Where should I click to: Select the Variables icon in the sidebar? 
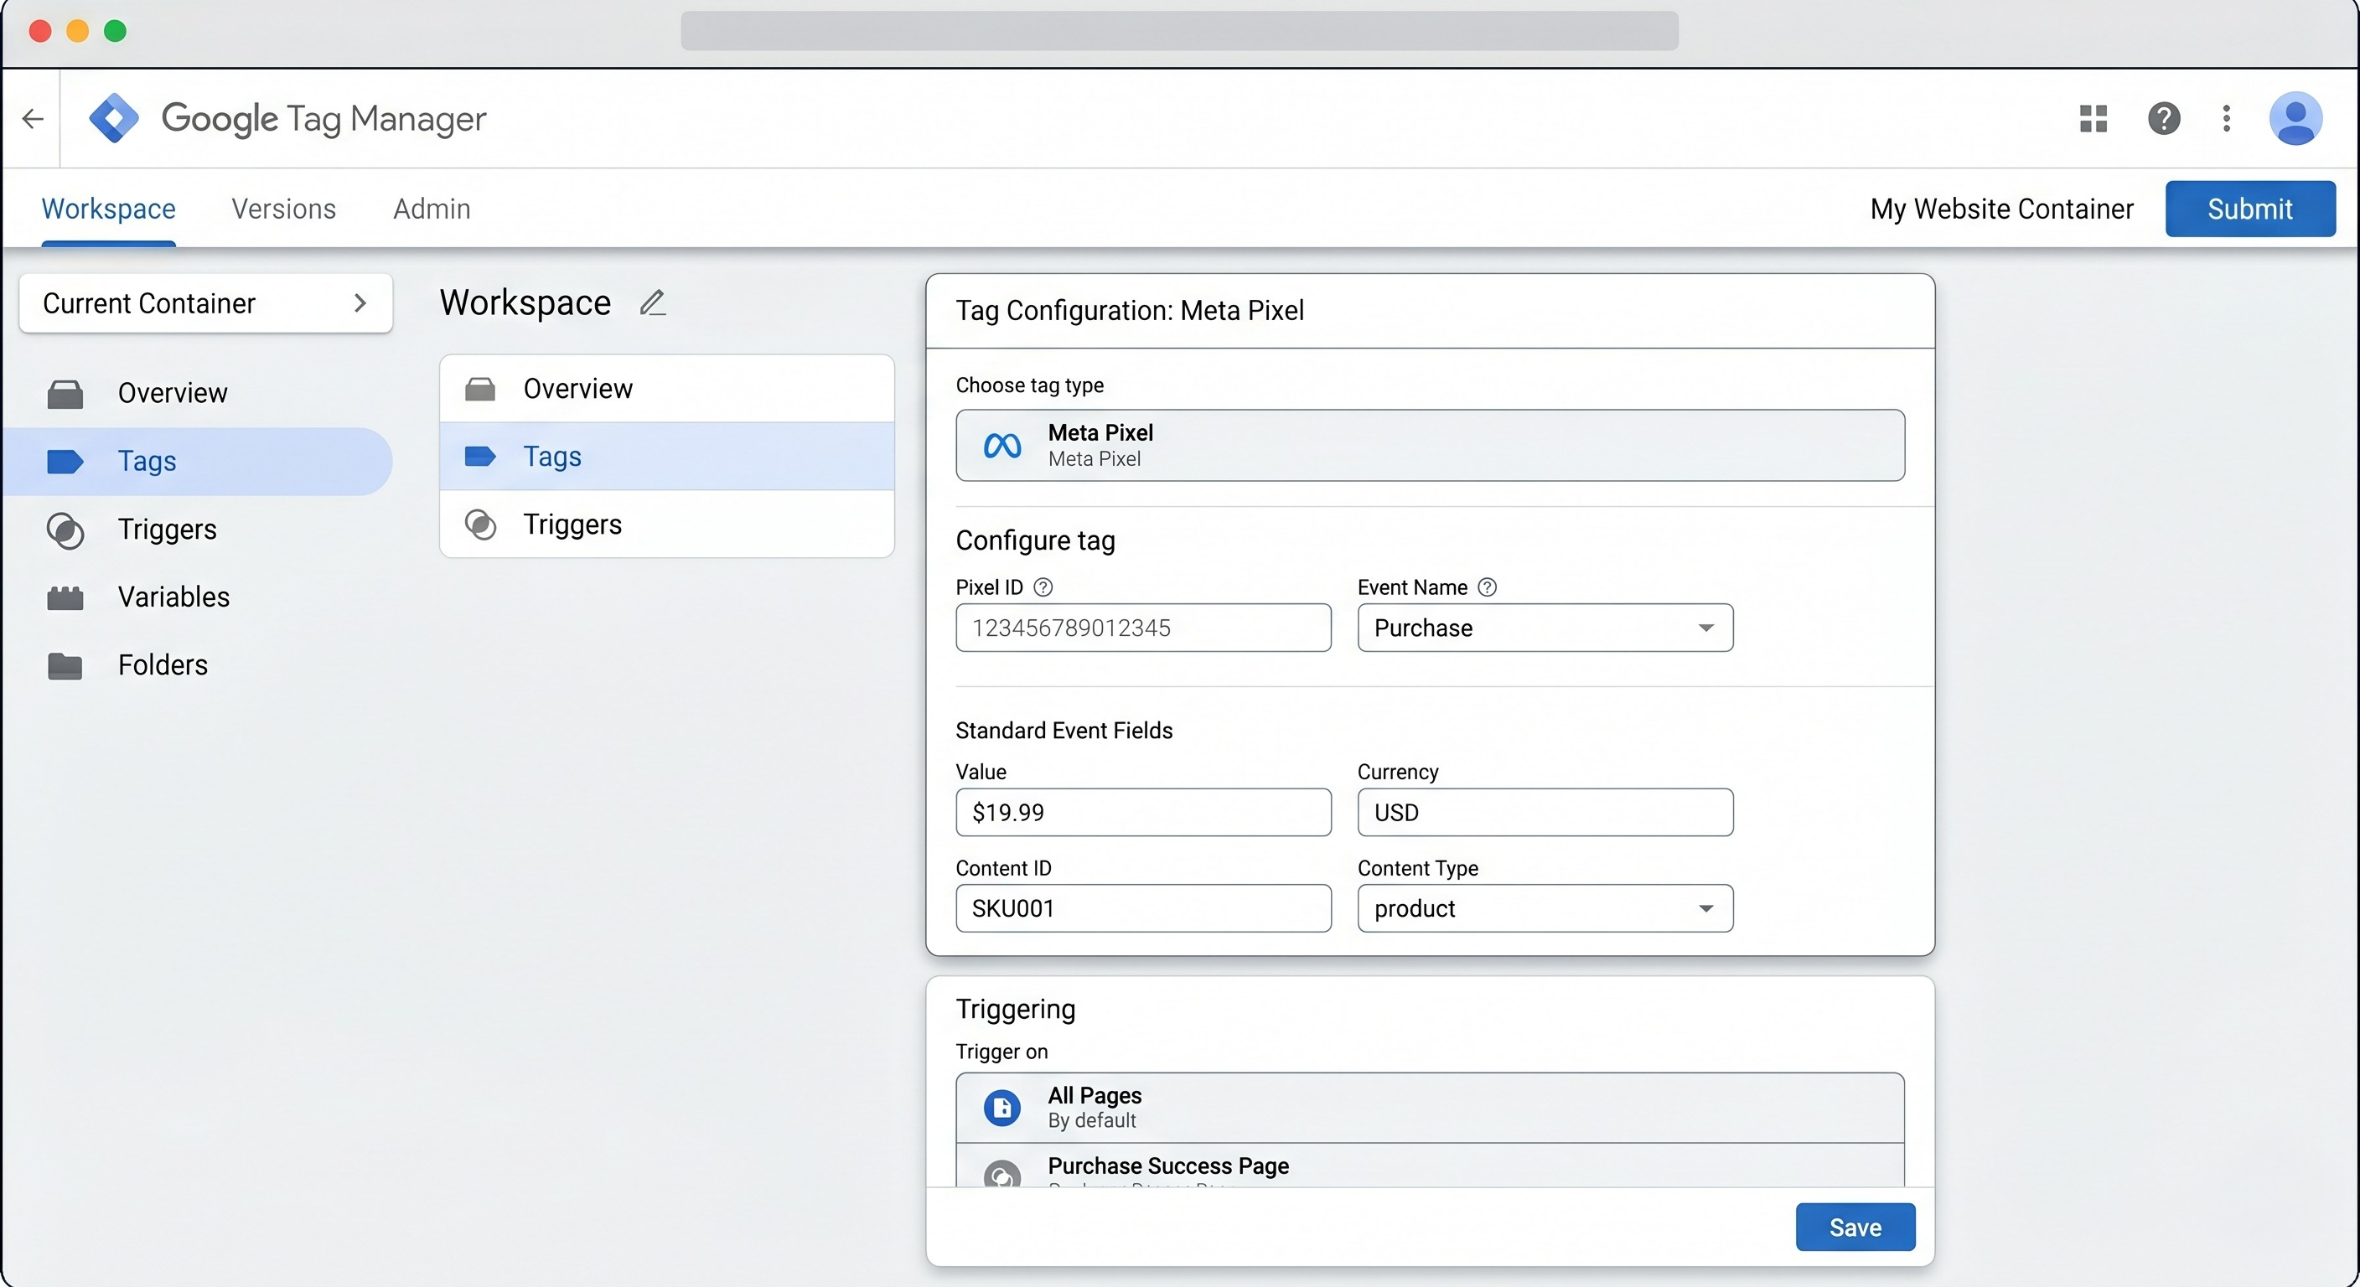coord(65,597)
